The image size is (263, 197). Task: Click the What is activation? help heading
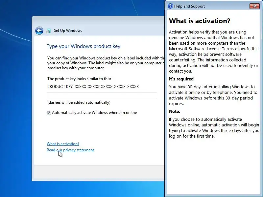200,21
